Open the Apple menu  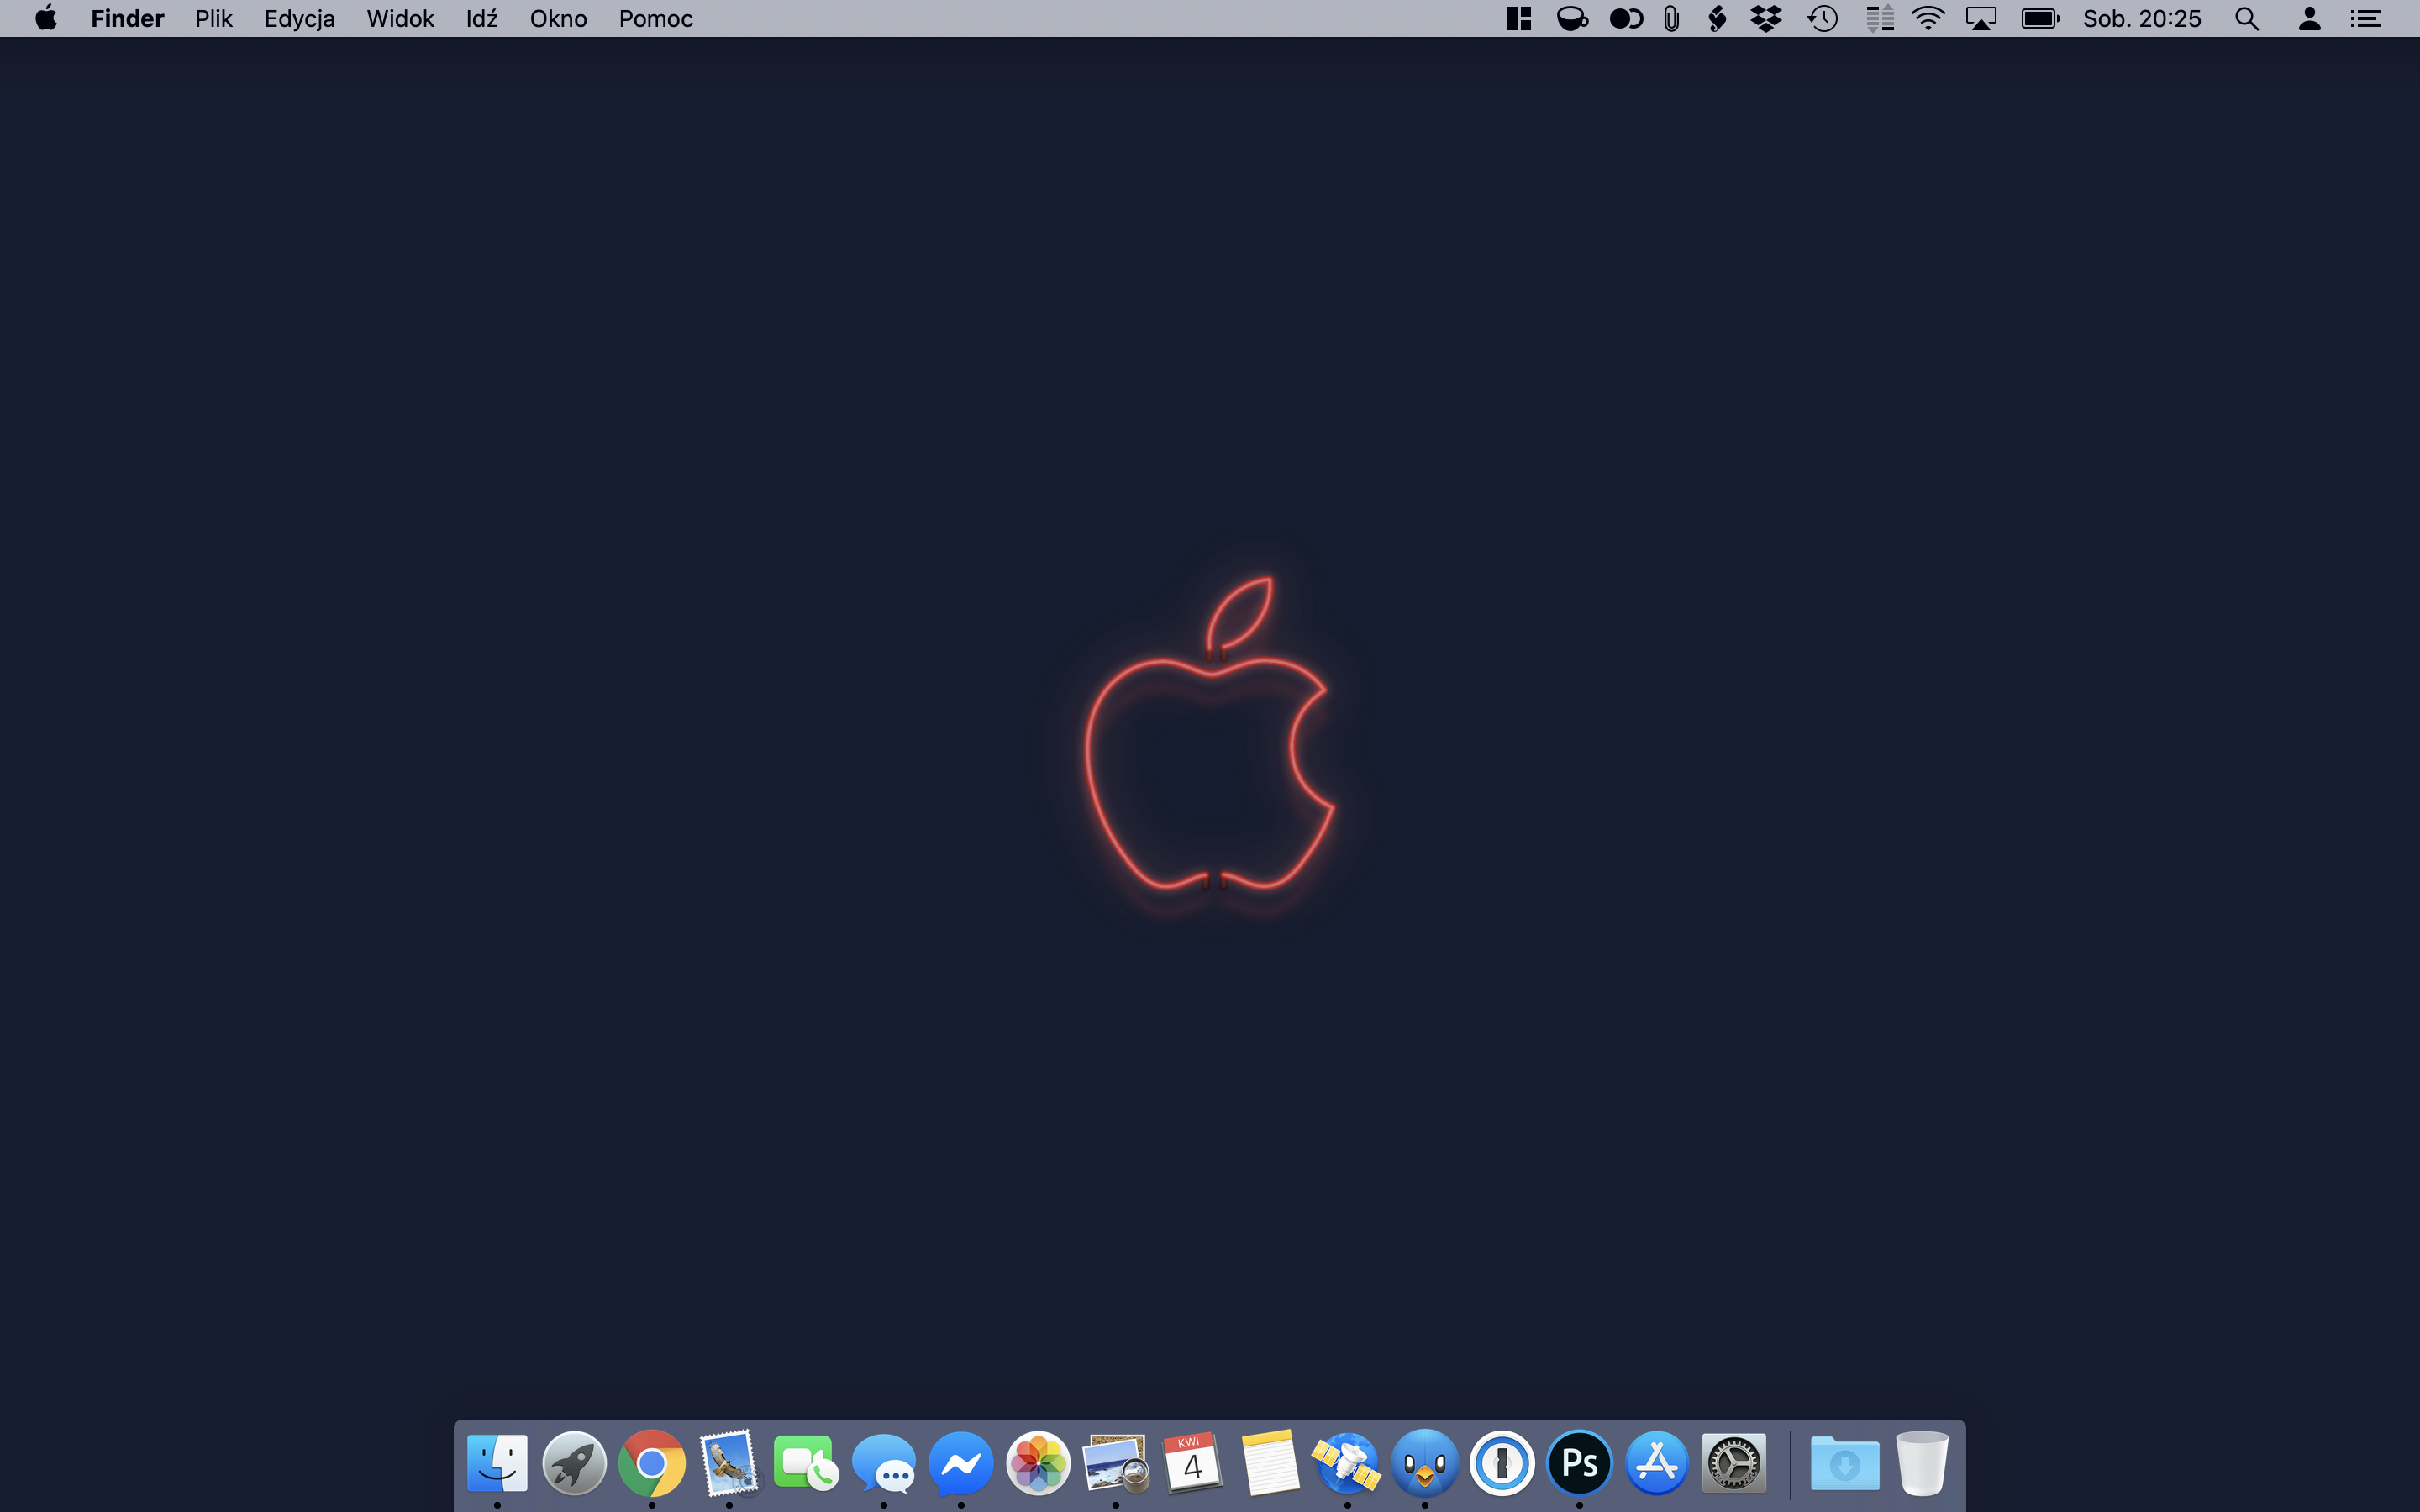click(46, 18)
